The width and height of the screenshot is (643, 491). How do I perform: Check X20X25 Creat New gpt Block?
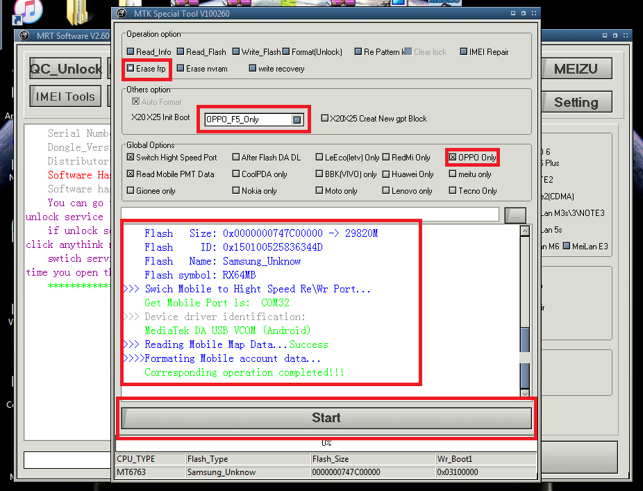tap(325, 118)
